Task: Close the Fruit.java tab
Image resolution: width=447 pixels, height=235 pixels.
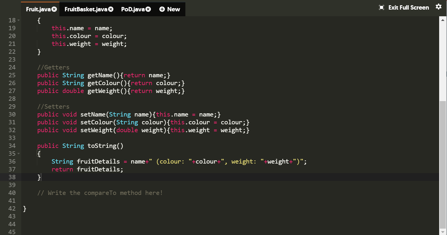Action: pos(54,9)
